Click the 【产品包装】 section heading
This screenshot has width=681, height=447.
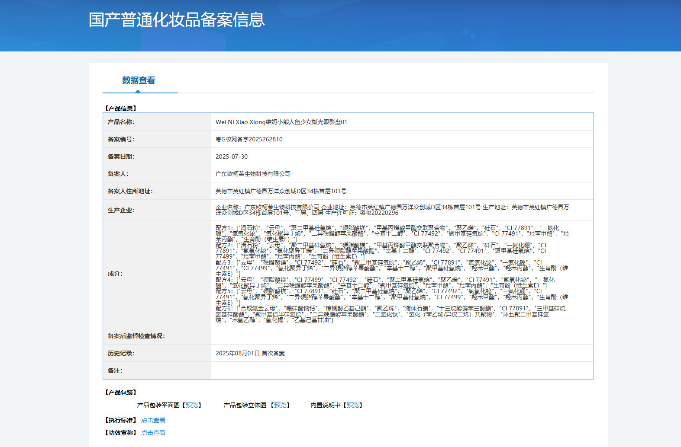(121, 393)
